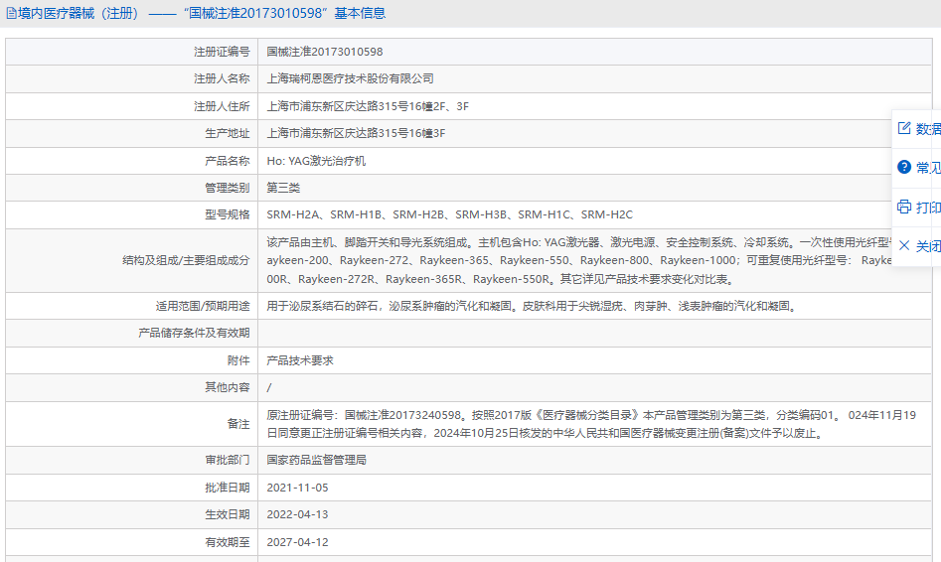The height and width of the screenshot is (562, 941).
Task: Click the 打印 print button text
Action: click(x=928, y=208)
